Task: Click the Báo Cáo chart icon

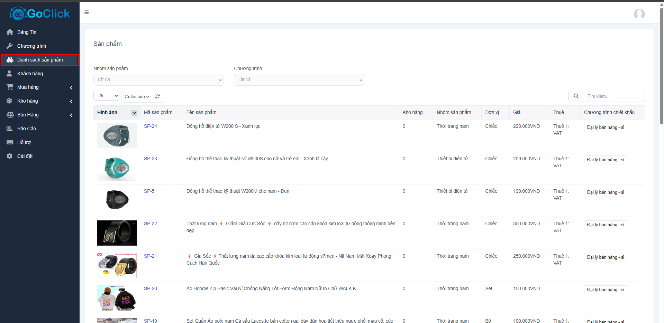Action: (10, 129)
